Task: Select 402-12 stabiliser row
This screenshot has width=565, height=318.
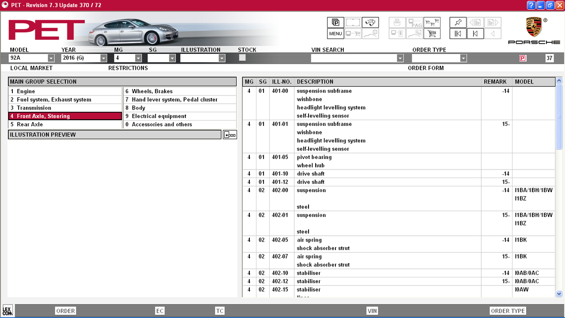Action: tap(399, 281)
